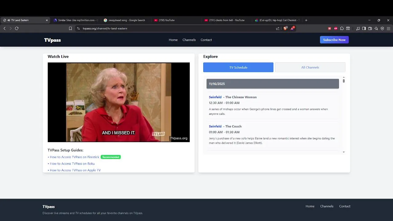Click the 12:30 AM - 01:00 AM time
The width and height of the screenshot is (393, 221).
(x=224, y=103)
